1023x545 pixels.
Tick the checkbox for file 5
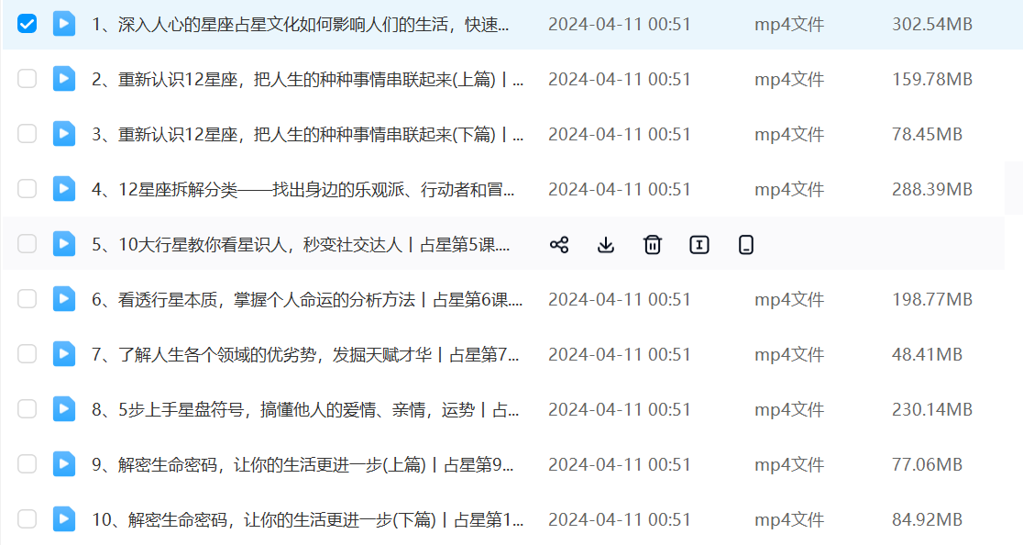27,244
